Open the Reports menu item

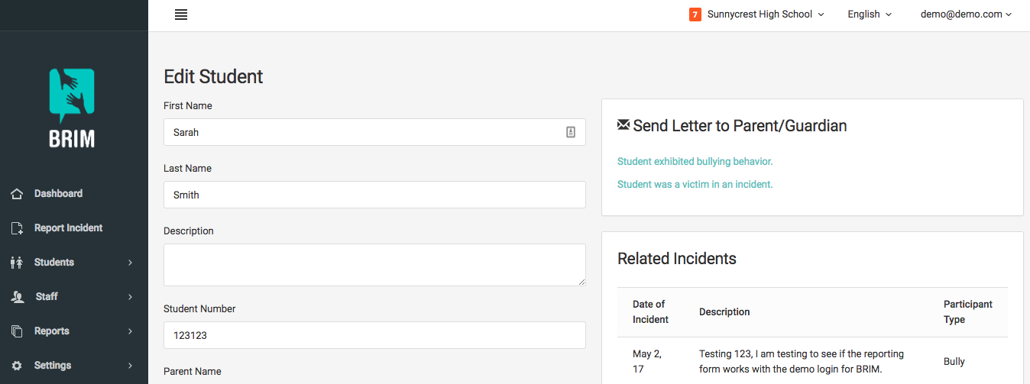74,331
